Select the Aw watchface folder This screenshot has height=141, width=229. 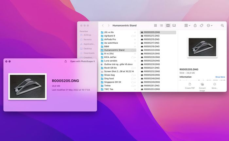pos(118,43)
